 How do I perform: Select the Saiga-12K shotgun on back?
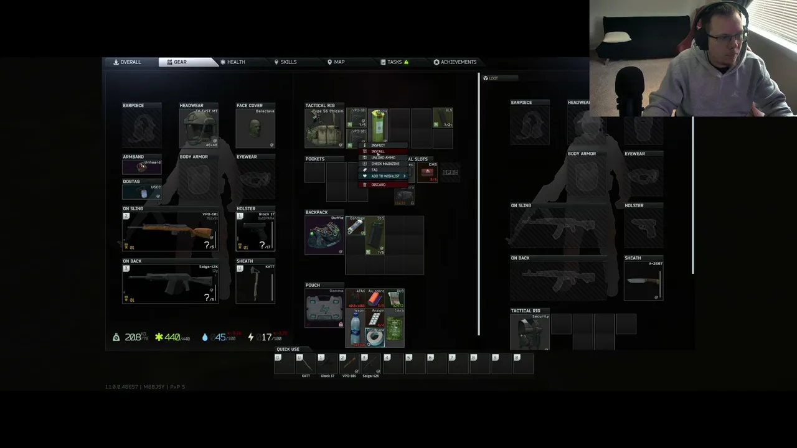click(171, 284)
